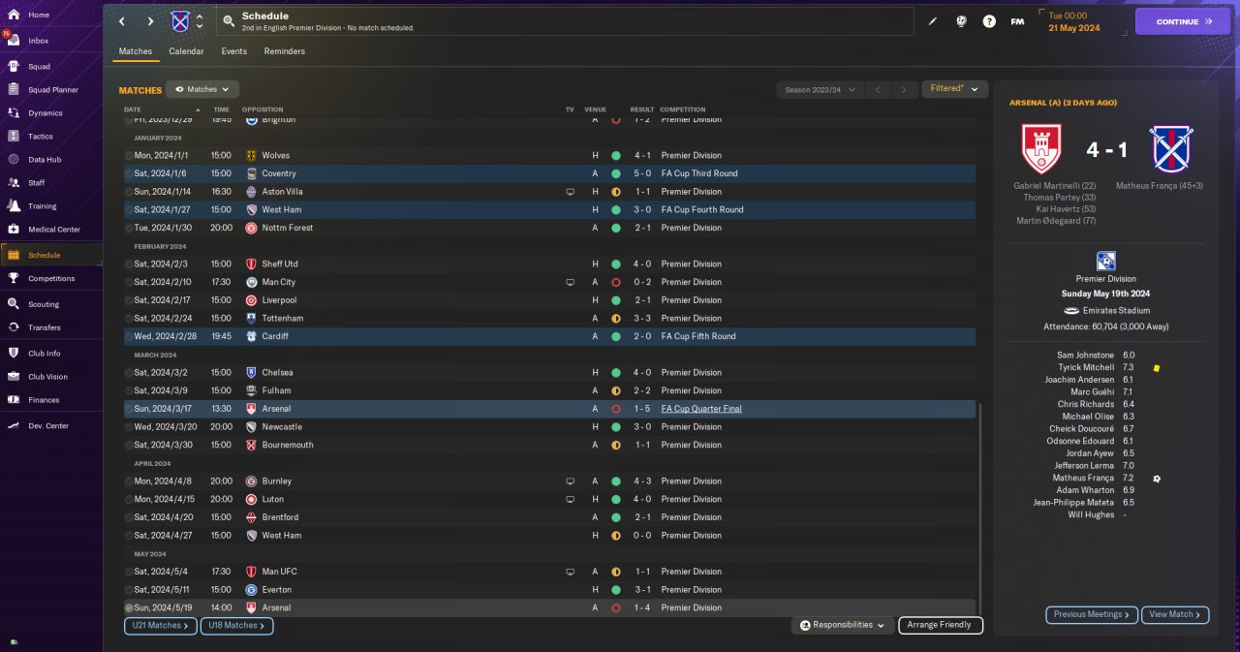1240x652 pixels.
Task: Open the Transfers icon
Action: click(14, 327)
